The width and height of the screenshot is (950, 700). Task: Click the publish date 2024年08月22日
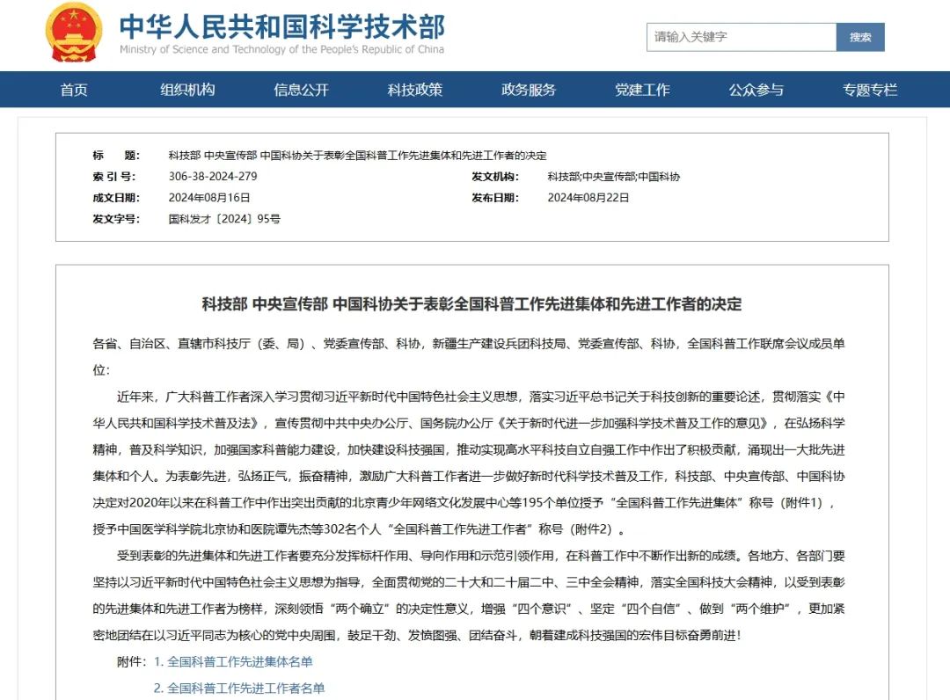point(588,197)
